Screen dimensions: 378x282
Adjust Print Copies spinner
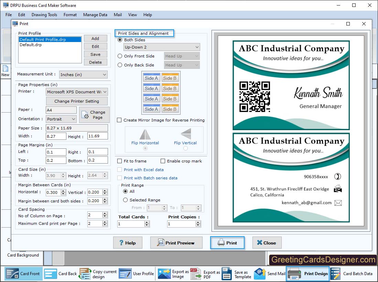pyautogui.click(x=198, y=224)
